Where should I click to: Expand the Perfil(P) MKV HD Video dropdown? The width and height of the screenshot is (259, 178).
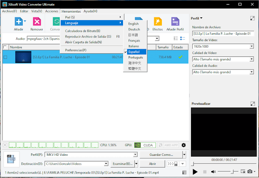pos(135,155)
